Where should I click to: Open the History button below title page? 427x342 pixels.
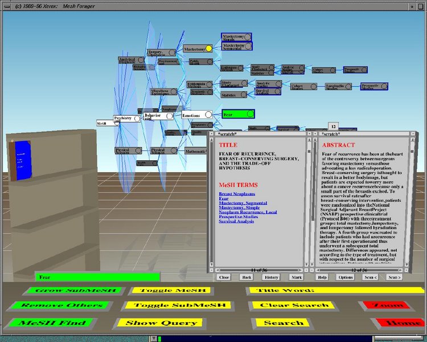click(x=271, y=277)
